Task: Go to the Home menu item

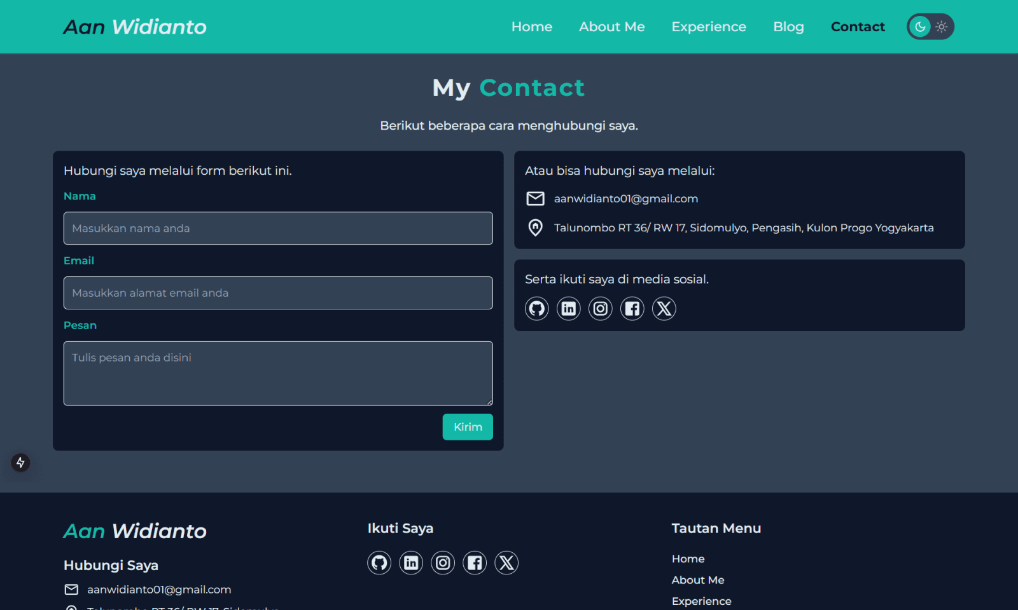Action: [532, 27]
